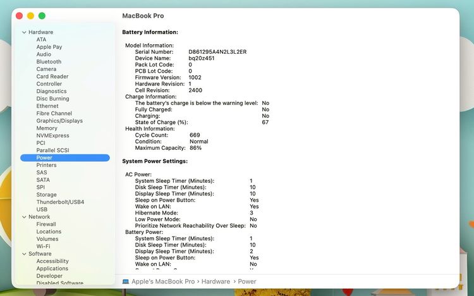The image size is (474, 296).
Task: Click the Battery Power section label
Action: click(x=144, y=232)
